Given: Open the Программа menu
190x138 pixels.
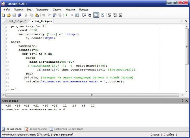Looking at the screenshot, I should point(42,9).
